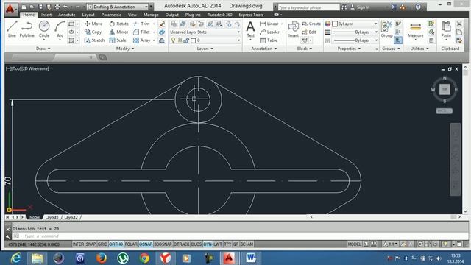Insert a Table
Image resolution: width=471 pixels, height=265 pixels.
tap(269, 40)
